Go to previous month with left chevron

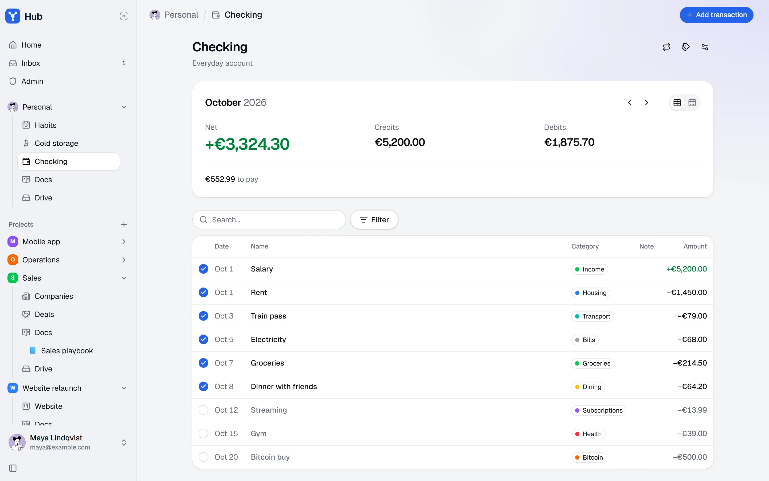pyautogui.click(x=630, y=102)
